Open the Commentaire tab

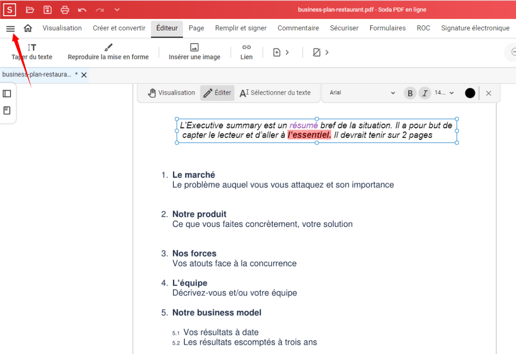tap(298, 29)
